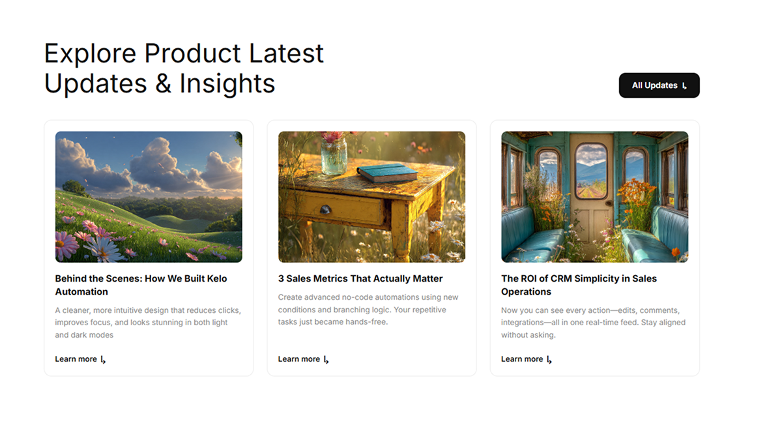Click the 'Create advanced no-code automations' description

pos(368,310)
